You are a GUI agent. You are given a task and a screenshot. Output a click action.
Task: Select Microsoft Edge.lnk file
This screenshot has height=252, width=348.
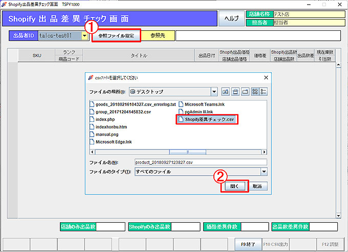click(x=111, y=142)
